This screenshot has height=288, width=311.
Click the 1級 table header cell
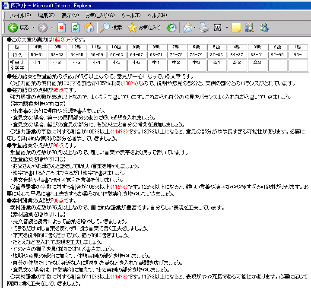coord(298,47)
